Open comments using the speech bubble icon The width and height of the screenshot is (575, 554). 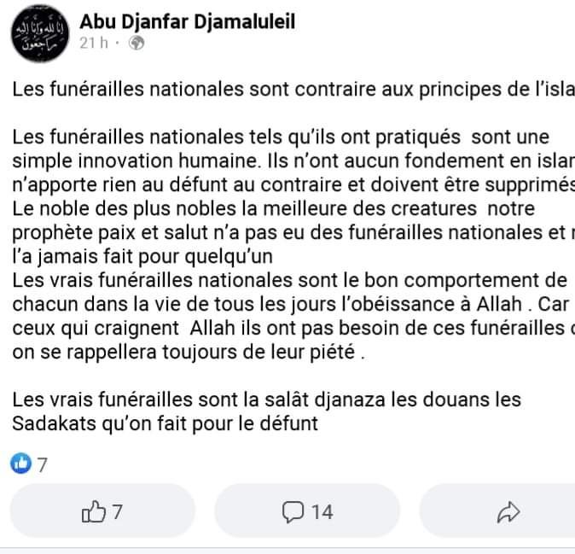(x=293, y=511)
